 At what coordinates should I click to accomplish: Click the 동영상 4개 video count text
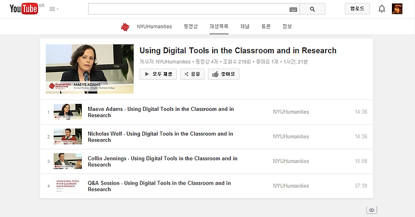(x=207, y=62)
